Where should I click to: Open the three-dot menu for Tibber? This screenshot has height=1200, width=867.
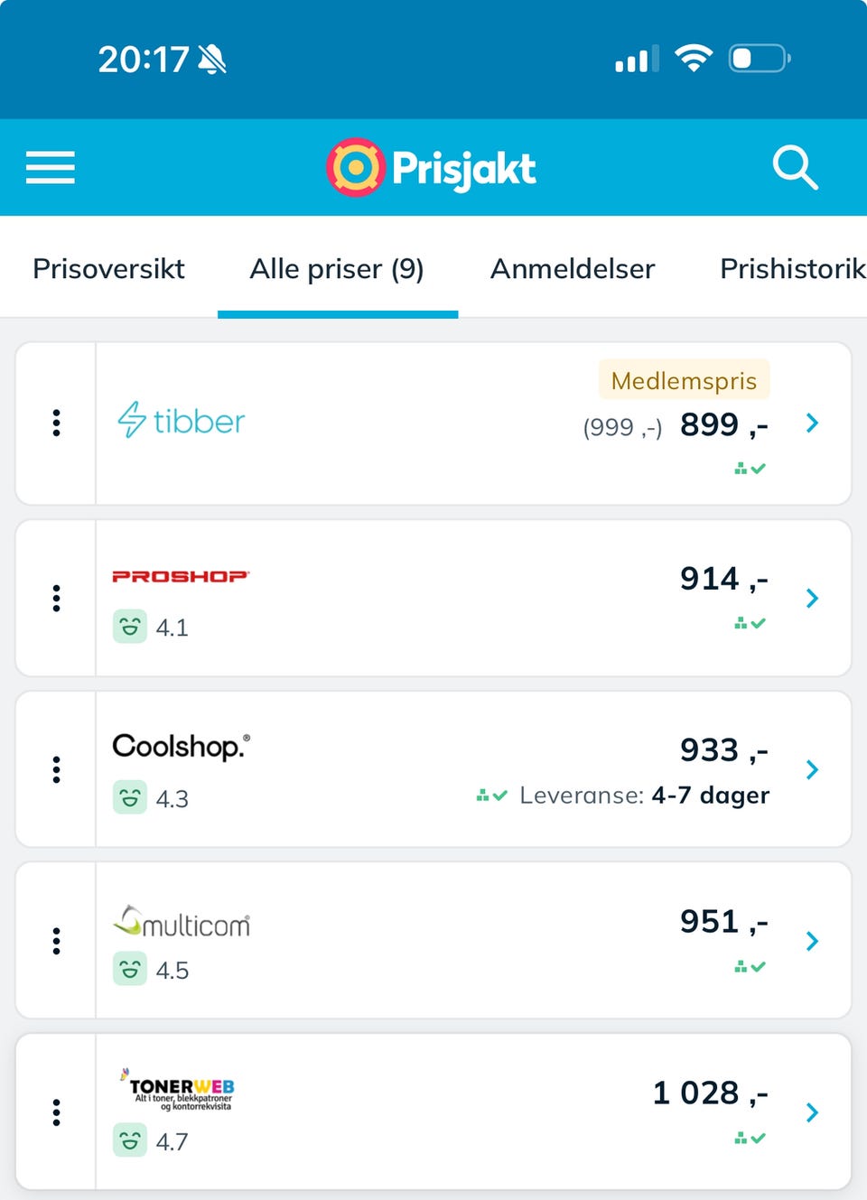[57, 423]
